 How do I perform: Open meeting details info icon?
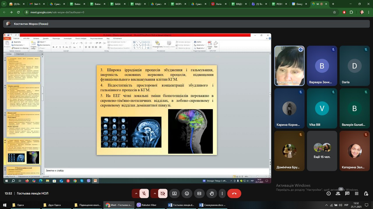pyautogui.click(x=329, y=193)
